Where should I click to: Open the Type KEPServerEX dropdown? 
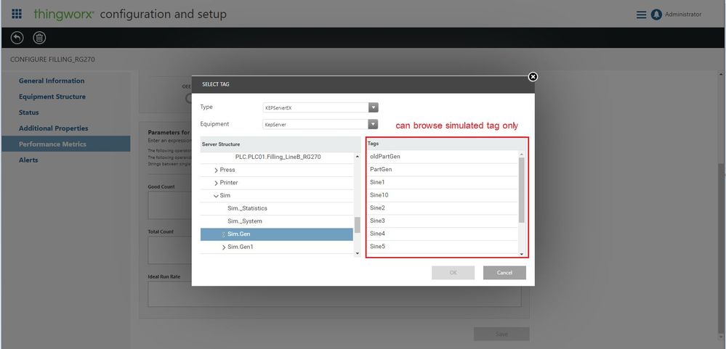click(374, 107)
